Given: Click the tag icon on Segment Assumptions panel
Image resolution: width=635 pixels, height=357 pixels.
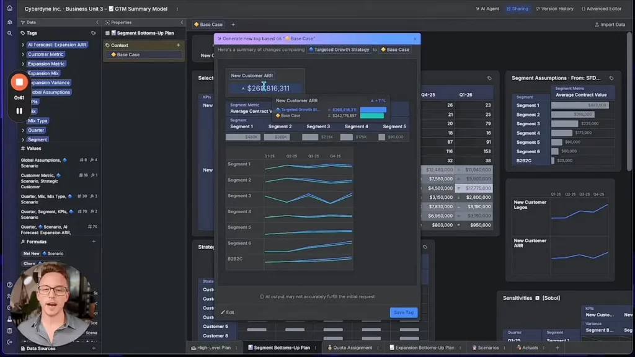Looking at the screenshot, I should (x=611, y=78).
